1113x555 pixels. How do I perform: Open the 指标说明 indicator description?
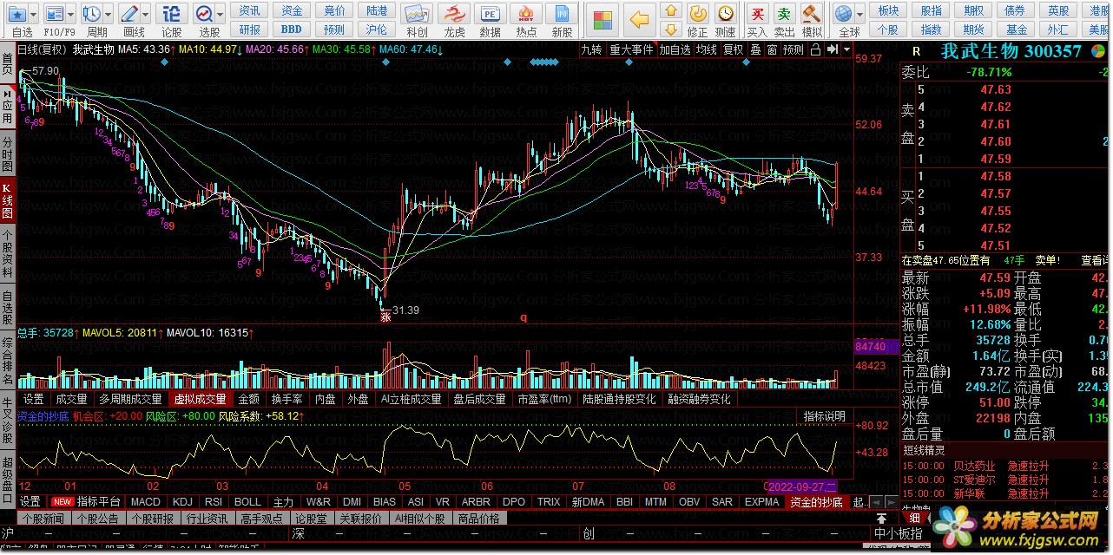[x=824, y=416]
